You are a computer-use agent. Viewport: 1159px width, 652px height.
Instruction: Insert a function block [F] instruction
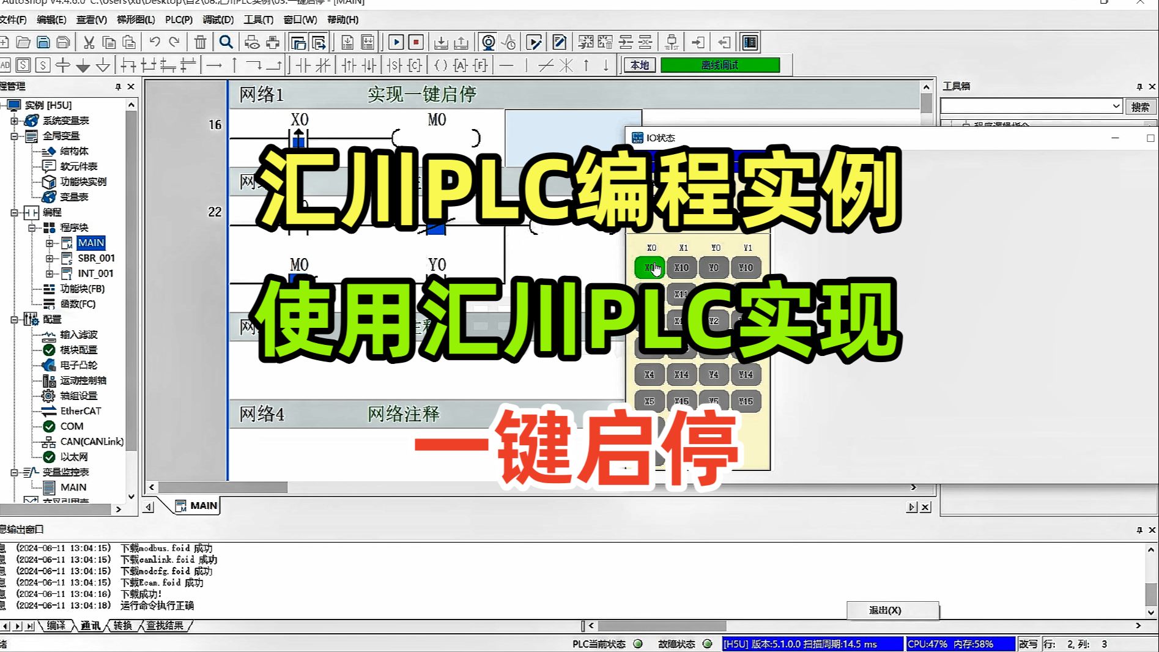(x=481, y=65)
